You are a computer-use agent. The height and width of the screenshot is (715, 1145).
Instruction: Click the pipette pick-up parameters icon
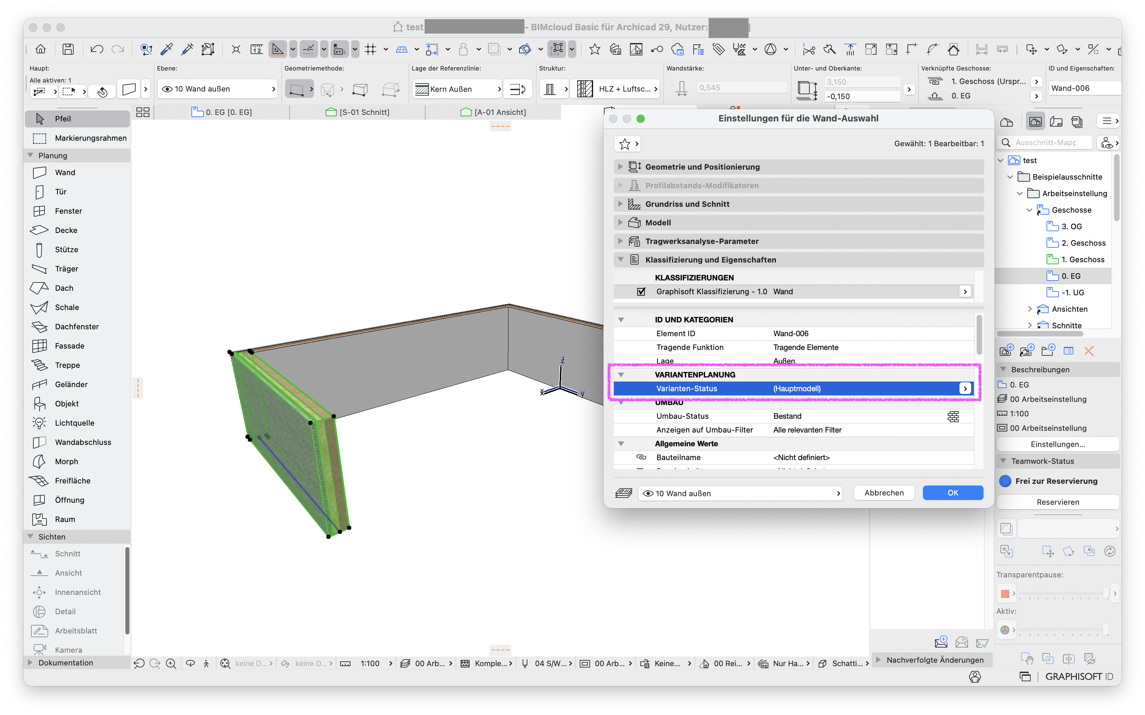pyautogui.click(x=167, y=49)
